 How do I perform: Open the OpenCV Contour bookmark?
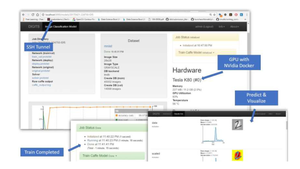tap(84, 19)
